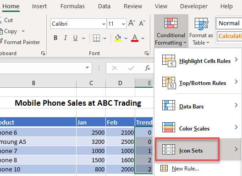Open Top/Bottom Rules submenu
Viewport: 242px width, 176px height.
click(198, 83)
